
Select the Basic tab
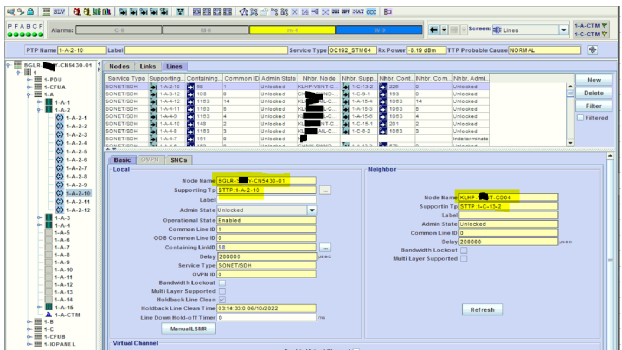tap(122, 160)
